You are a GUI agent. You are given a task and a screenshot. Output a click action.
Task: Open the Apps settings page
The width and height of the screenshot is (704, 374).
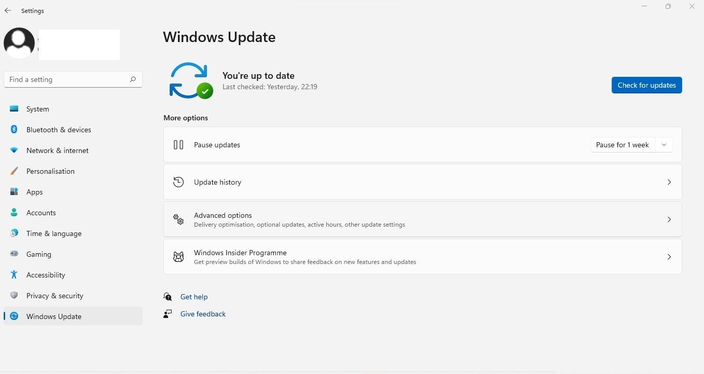coord(73,192)
